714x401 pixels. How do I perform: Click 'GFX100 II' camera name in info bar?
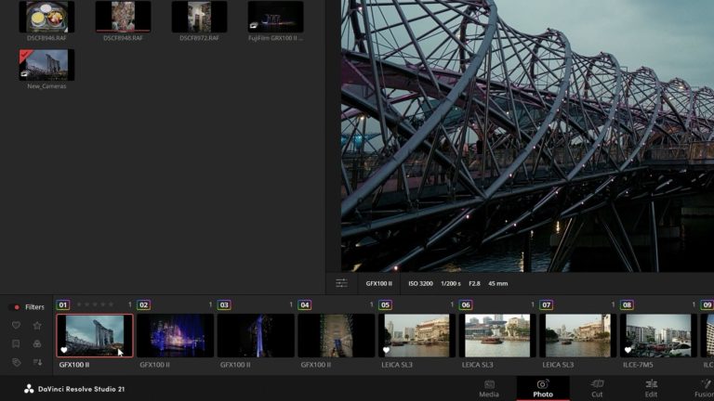pyautogui.click(x=379, y=283)
